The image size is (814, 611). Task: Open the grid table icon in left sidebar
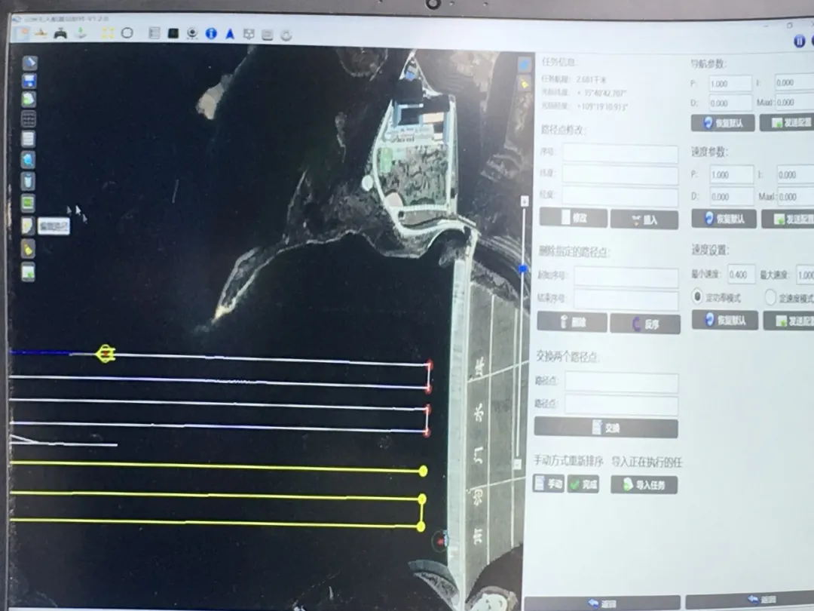28,119
